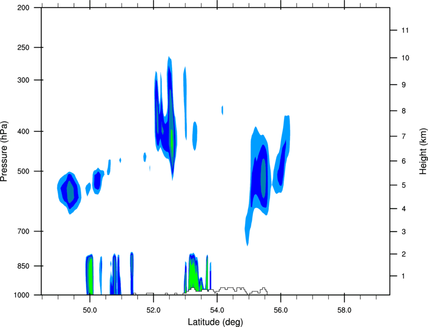
Task: Click the 50.0 latitude tick label
Action: click(x=90, y=310)
